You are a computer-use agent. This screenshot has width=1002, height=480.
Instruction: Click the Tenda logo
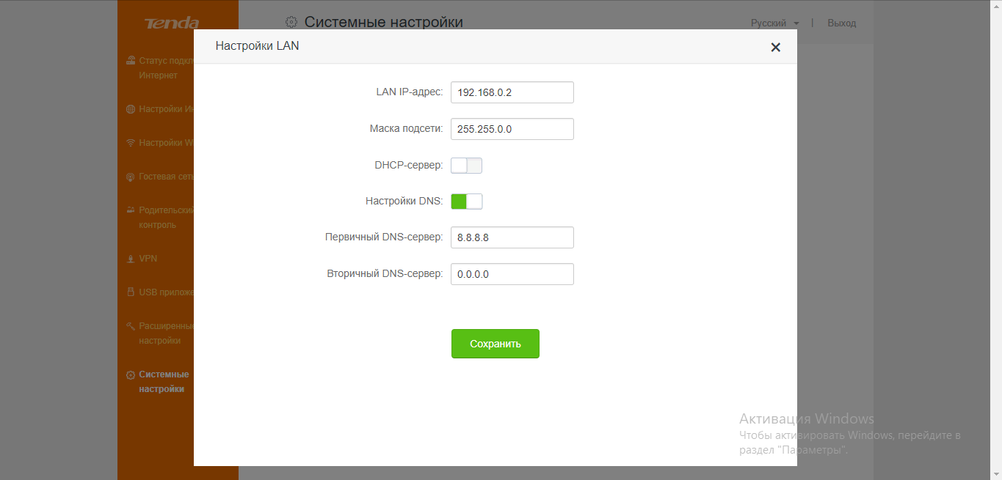coord(172,23)
